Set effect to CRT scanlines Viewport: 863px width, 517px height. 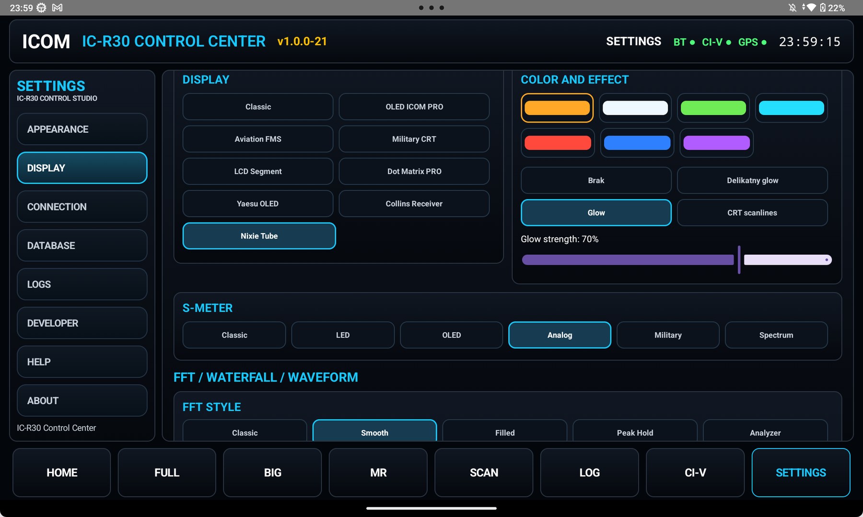[x=752, y=213]
